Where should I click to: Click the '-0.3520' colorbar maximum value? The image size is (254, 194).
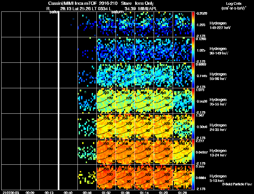click(x=201, y=13)
